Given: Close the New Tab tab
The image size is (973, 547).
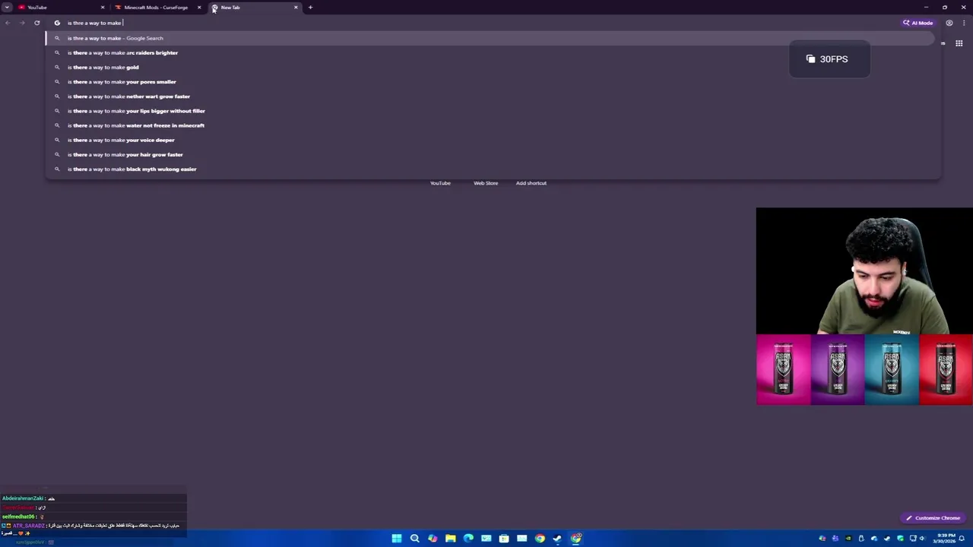Looking at the screenshot, I should (x=296, y=8).
